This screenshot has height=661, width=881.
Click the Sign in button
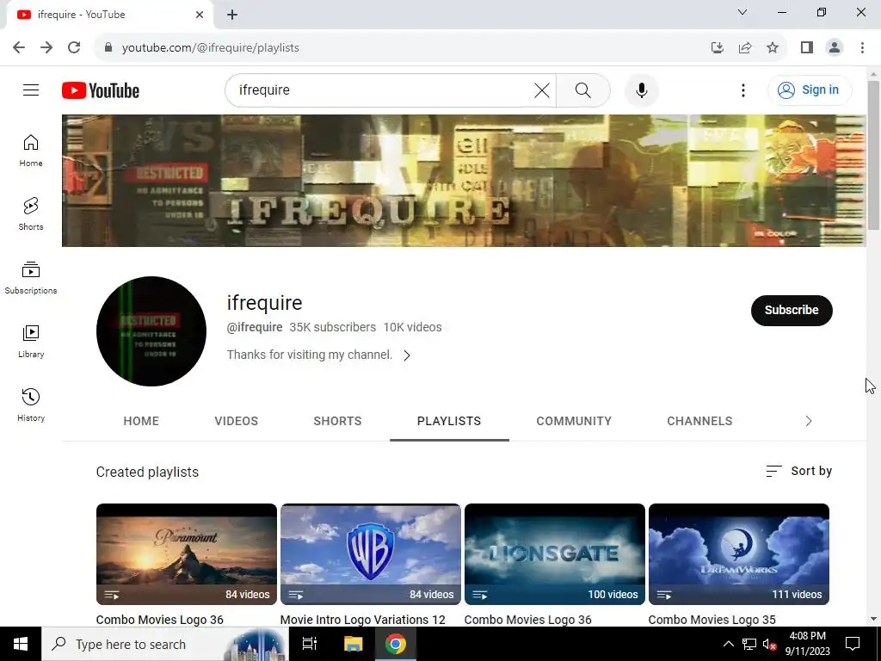coord(809,90)
